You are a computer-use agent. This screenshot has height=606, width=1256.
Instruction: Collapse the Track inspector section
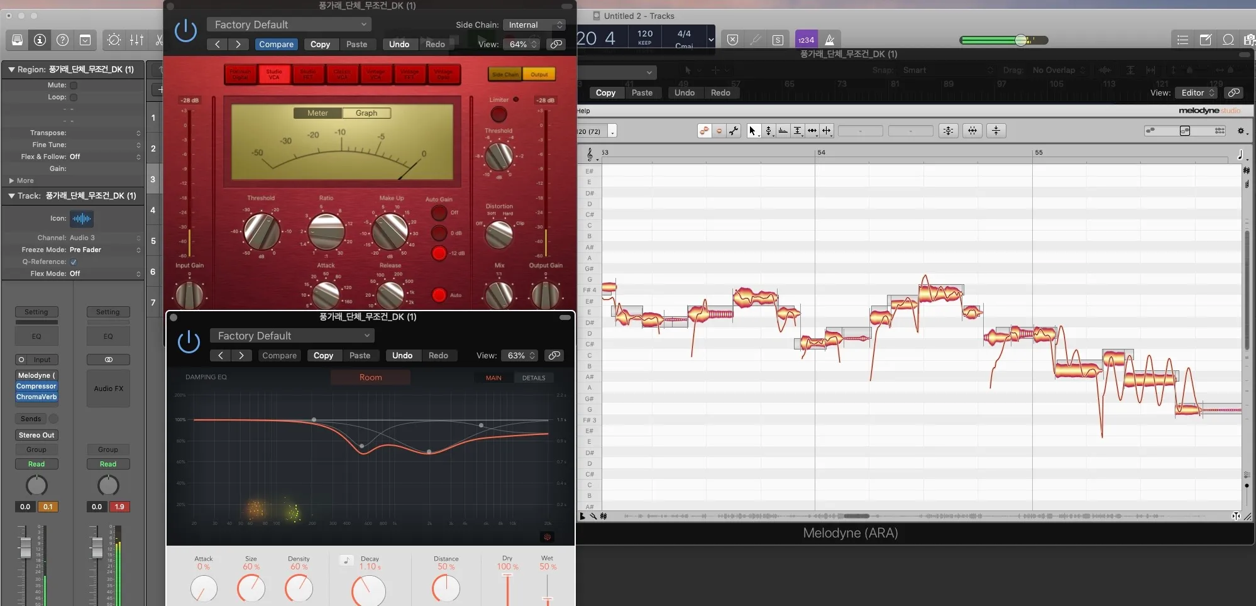(11, 196)
